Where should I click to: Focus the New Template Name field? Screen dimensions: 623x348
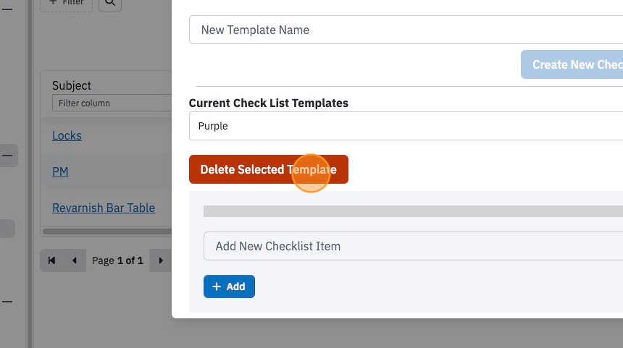406,30
